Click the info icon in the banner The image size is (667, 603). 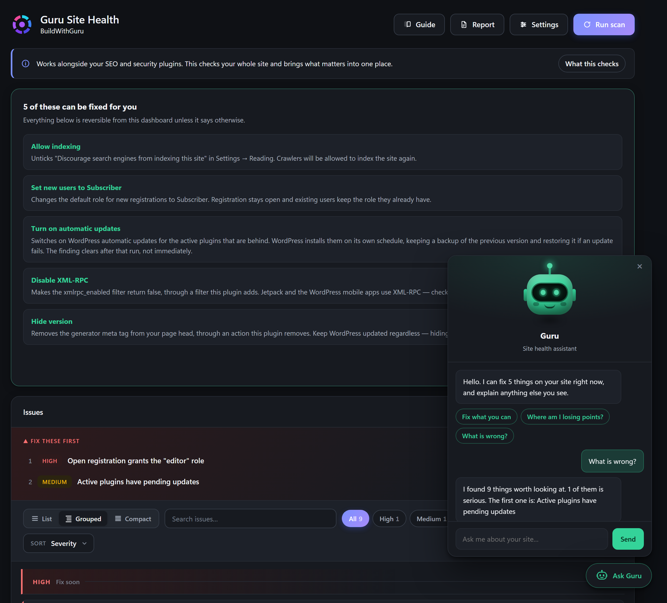coord(26,64)
